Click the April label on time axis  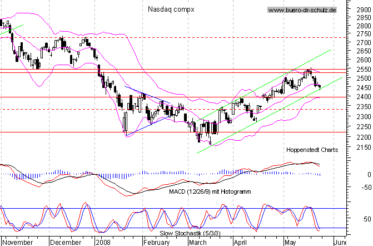(240, 242)
